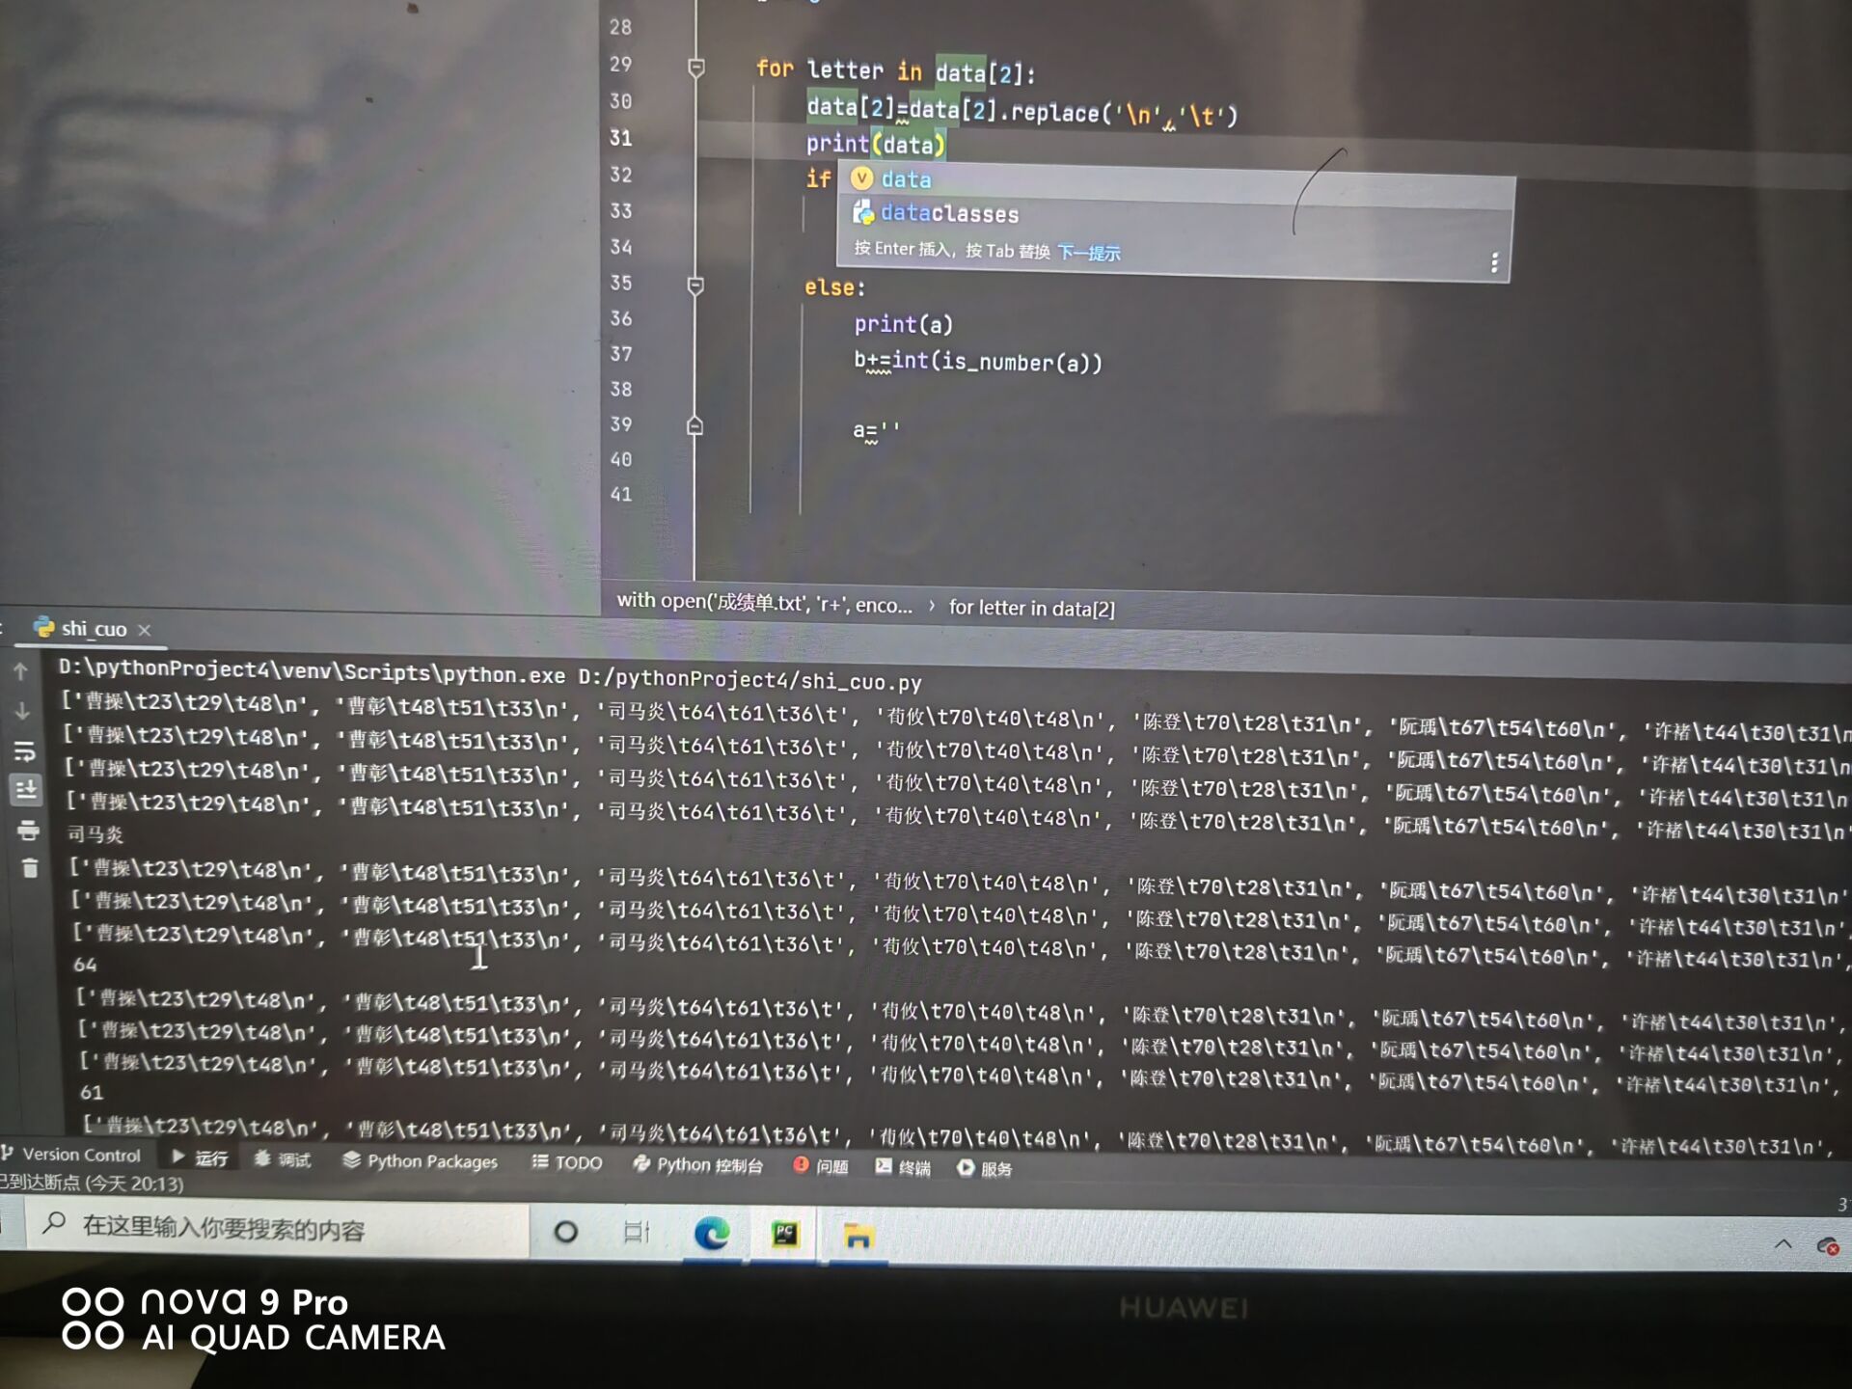Click the scroll up arrow in console
This screenshot has height=1389, width=1852.
21,671
